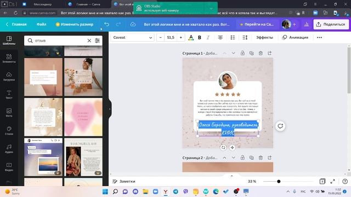The image size is (351, 197).
Task: Collapse the templates side panel
Action: (x=110, y=109)
